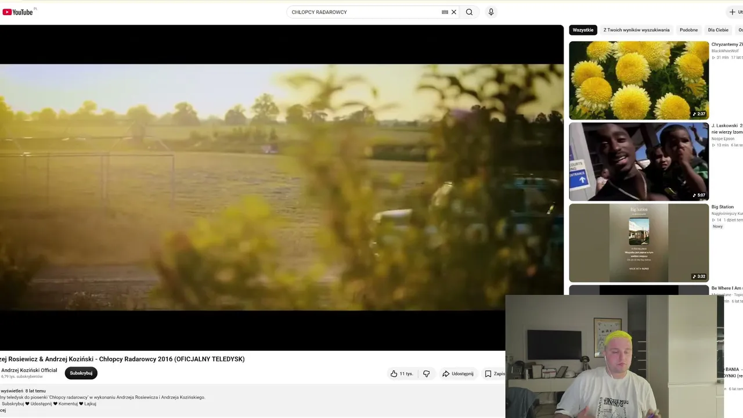Screen dimensions: 743x418
Task: Open the Big Station video thumbnail
Action: pyautogui.click(x=639, y=243)
